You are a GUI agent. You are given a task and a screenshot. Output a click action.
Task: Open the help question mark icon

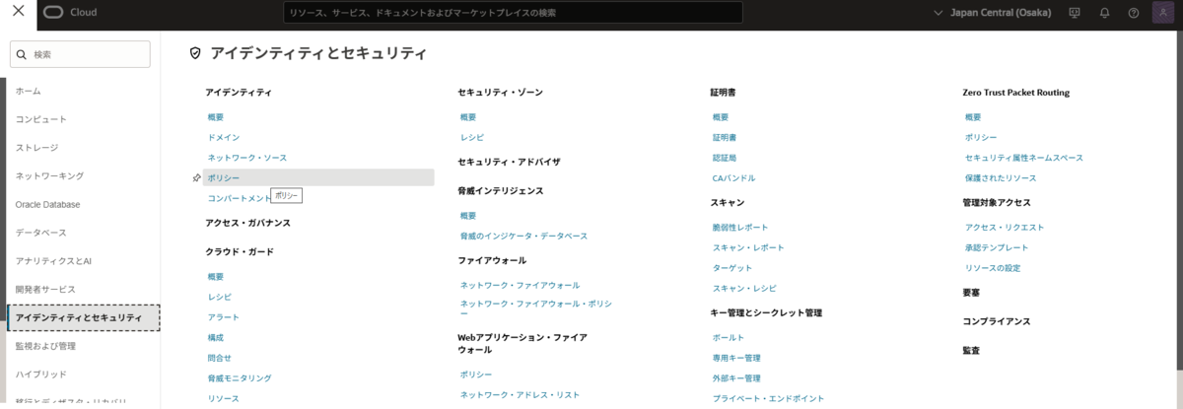(1134, 13)
